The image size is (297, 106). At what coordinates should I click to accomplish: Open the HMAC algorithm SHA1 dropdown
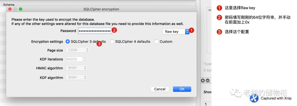pos(76,68)
